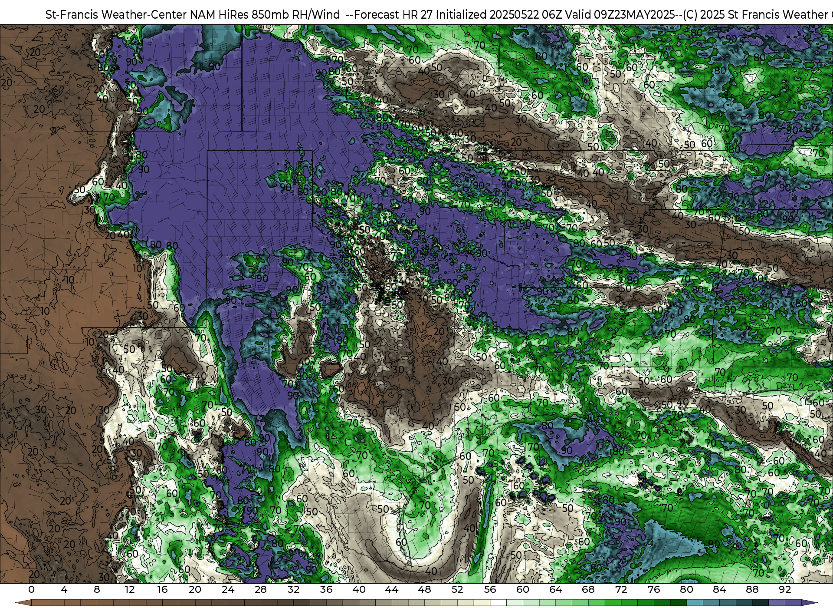Click the colorbar tick label "28"
Image resolution: width=833 pixels, height=608 pixels.
[x=261, y=590]
